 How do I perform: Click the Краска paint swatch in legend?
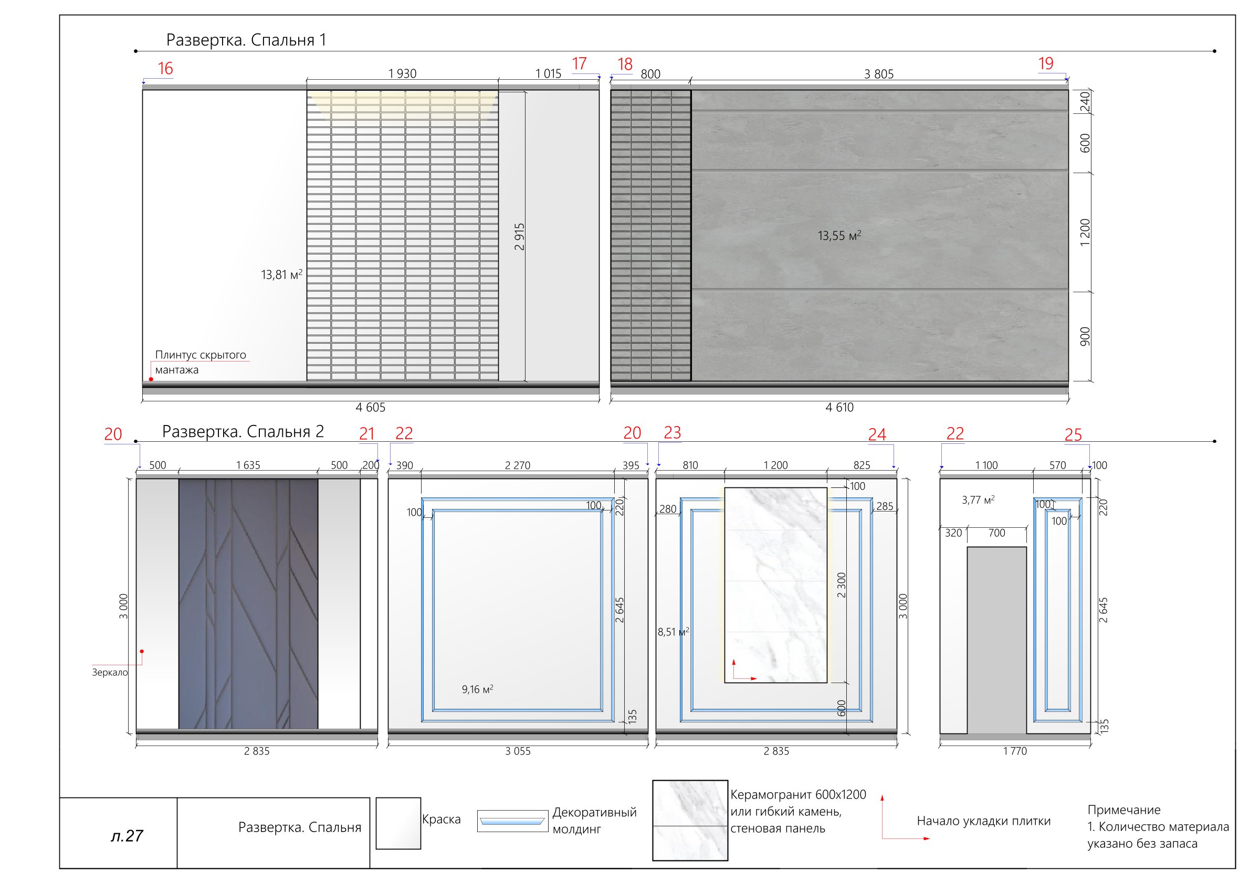(x=398, y=823)
